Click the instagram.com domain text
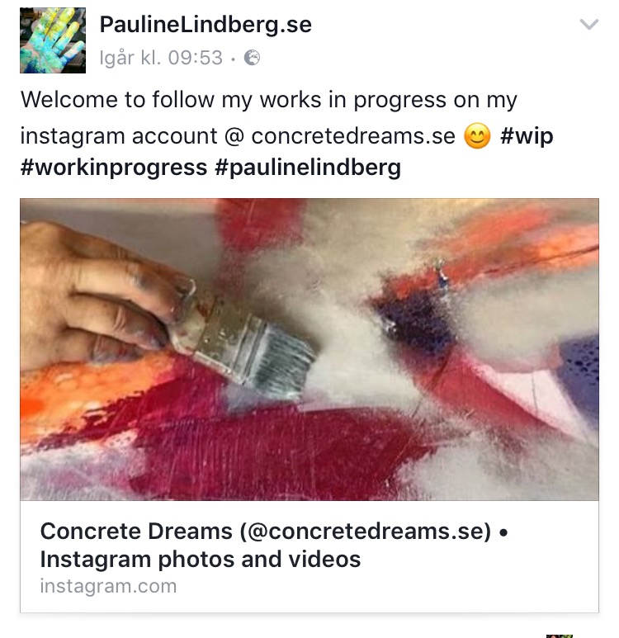Image resolution: width=619 pixels, height=638 pixels. 108,586
